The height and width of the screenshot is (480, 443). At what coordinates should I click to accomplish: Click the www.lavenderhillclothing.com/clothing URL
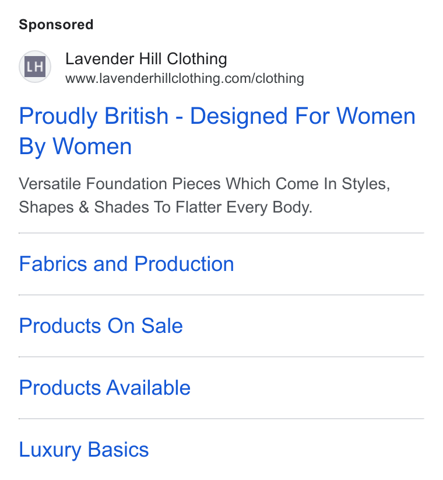click(185, 79)
